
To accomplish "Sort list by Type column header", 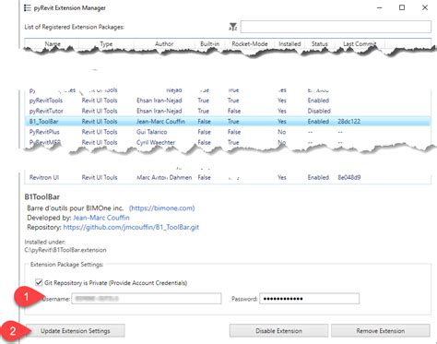I will pos(106,44).
